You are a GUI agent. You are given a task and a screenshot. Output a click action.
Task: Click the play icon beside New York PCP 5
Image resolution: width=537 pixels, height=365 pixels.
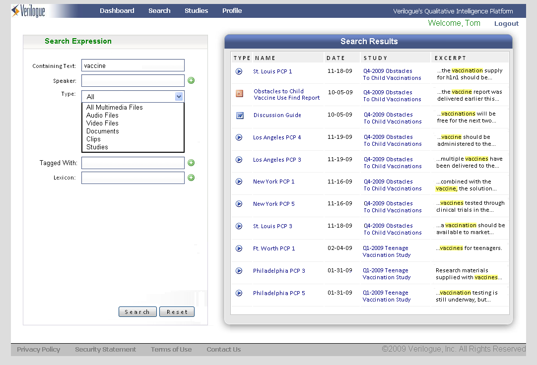(239, 204)
